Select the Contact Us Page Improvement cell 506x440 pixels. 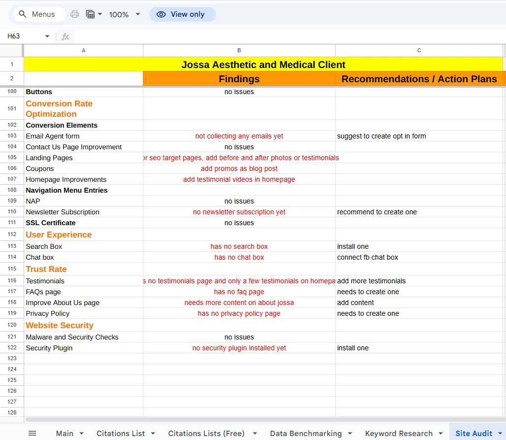84,147
